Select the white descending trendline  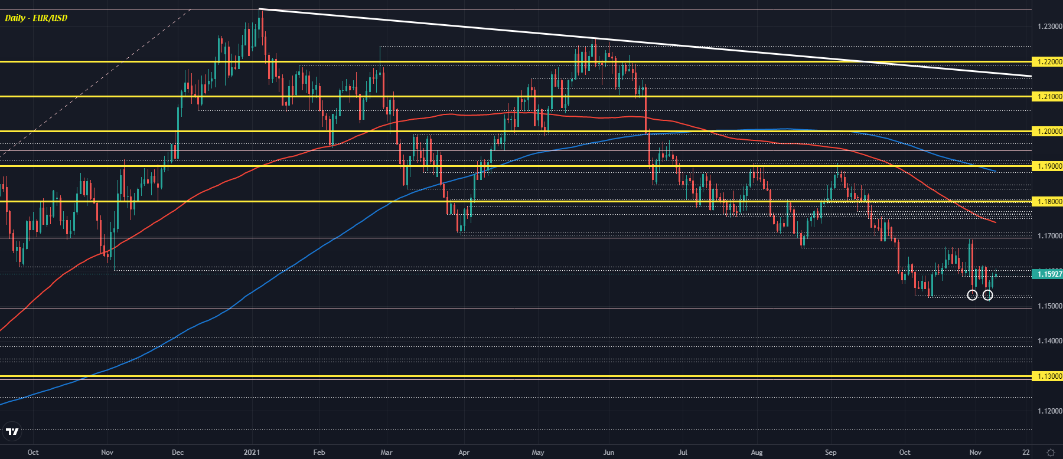[645, 42]
